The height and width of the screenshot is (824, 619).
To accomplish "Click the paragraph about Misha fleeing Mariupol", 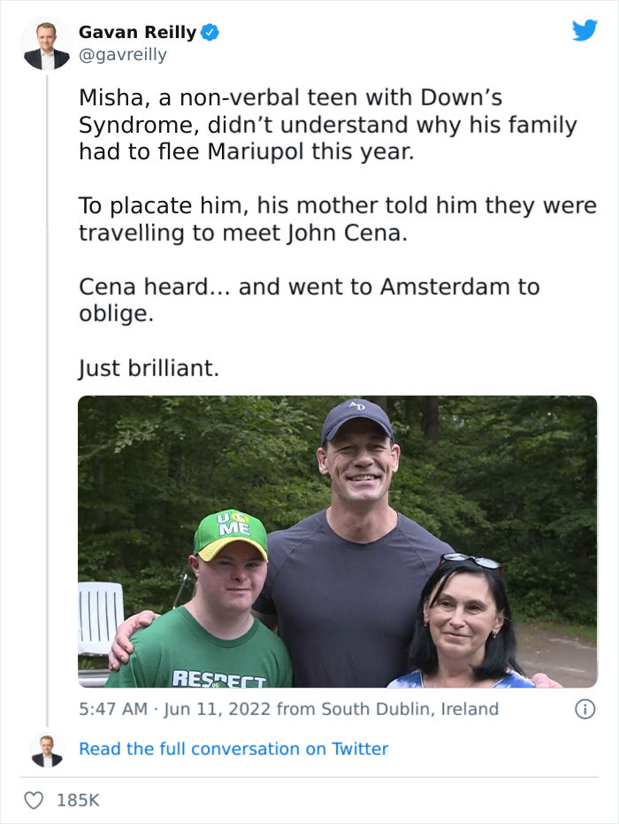I will pyautogui.click(x=327, y=125).
